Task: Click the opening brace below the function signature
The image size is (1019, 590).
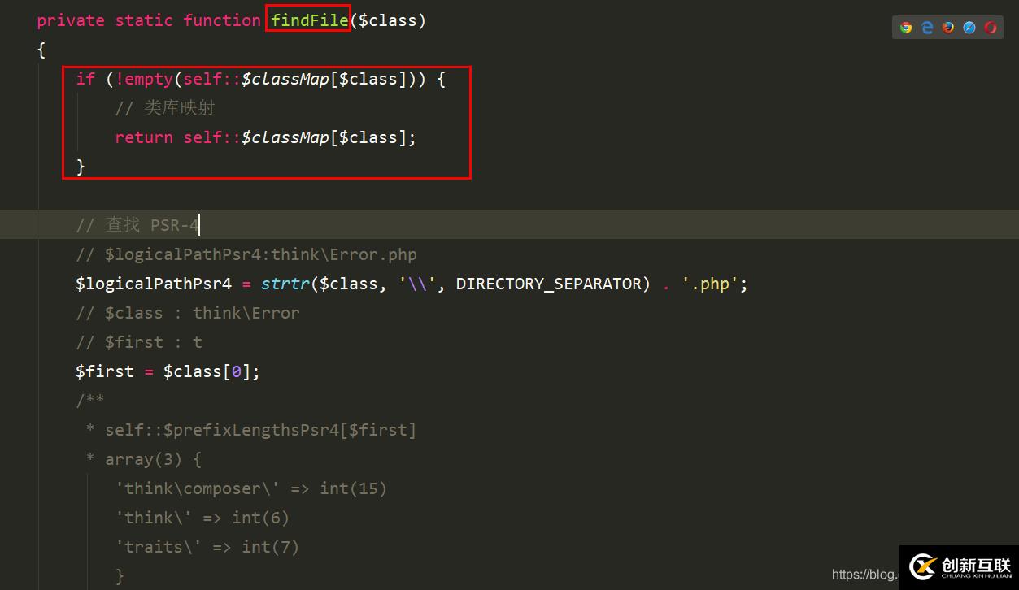Action: click(x=41, y=50)
